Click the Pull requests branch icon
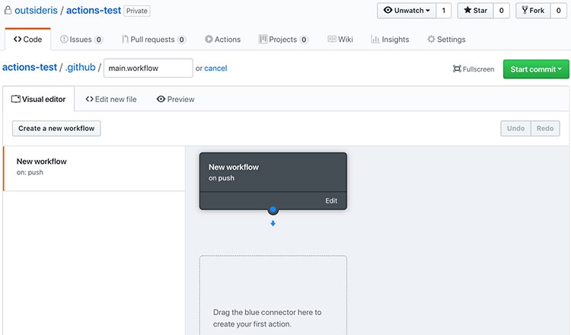The width and height of the screenshot is (571, 335). tap(125, 39)
